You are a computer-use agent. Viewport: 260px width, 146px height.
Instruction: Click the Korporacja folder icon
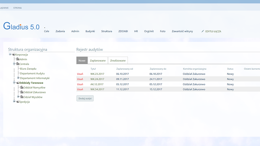[14, 54]
